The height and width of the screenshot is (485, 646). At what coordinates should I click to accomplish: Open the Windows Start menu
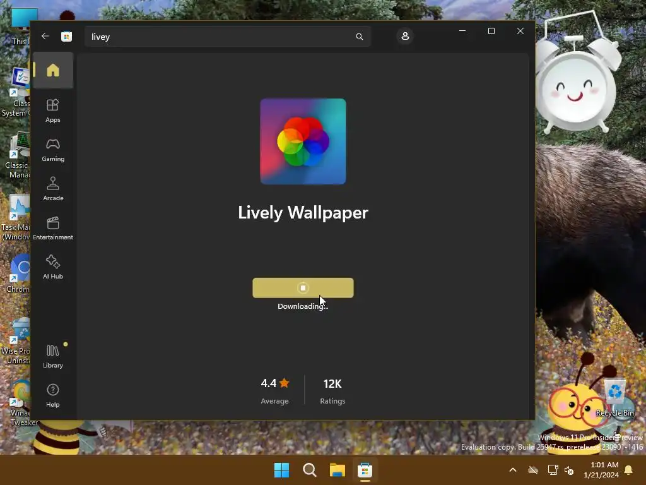pyautogui.click(x=282, y=470)
